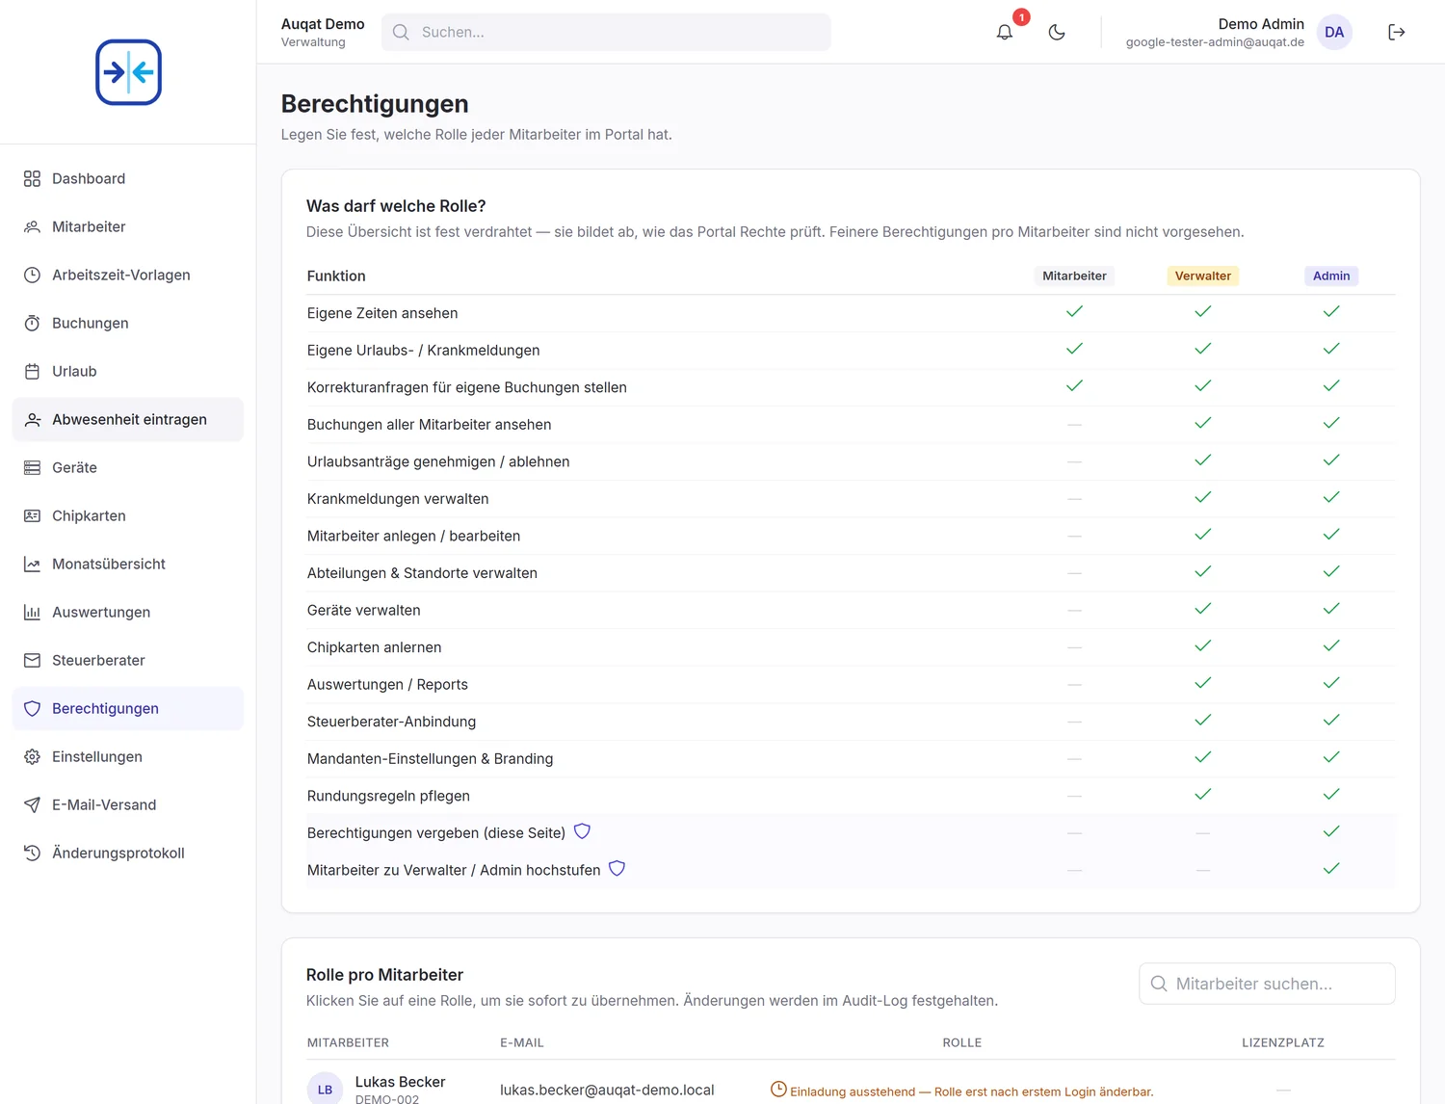This screenshot has height=1104, width=1445.
Task: Select Berechtigungen in the sidebar
Action: [128, 708]
